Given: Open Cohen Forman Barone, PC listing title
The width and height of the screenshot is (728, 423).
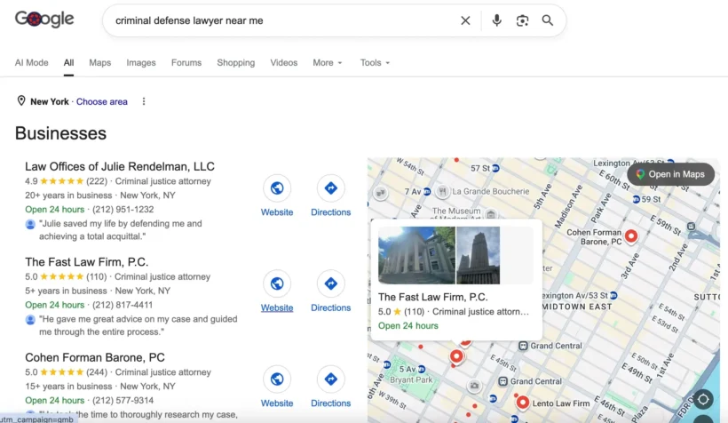Looking at the screenshot, I should point(95,357).
